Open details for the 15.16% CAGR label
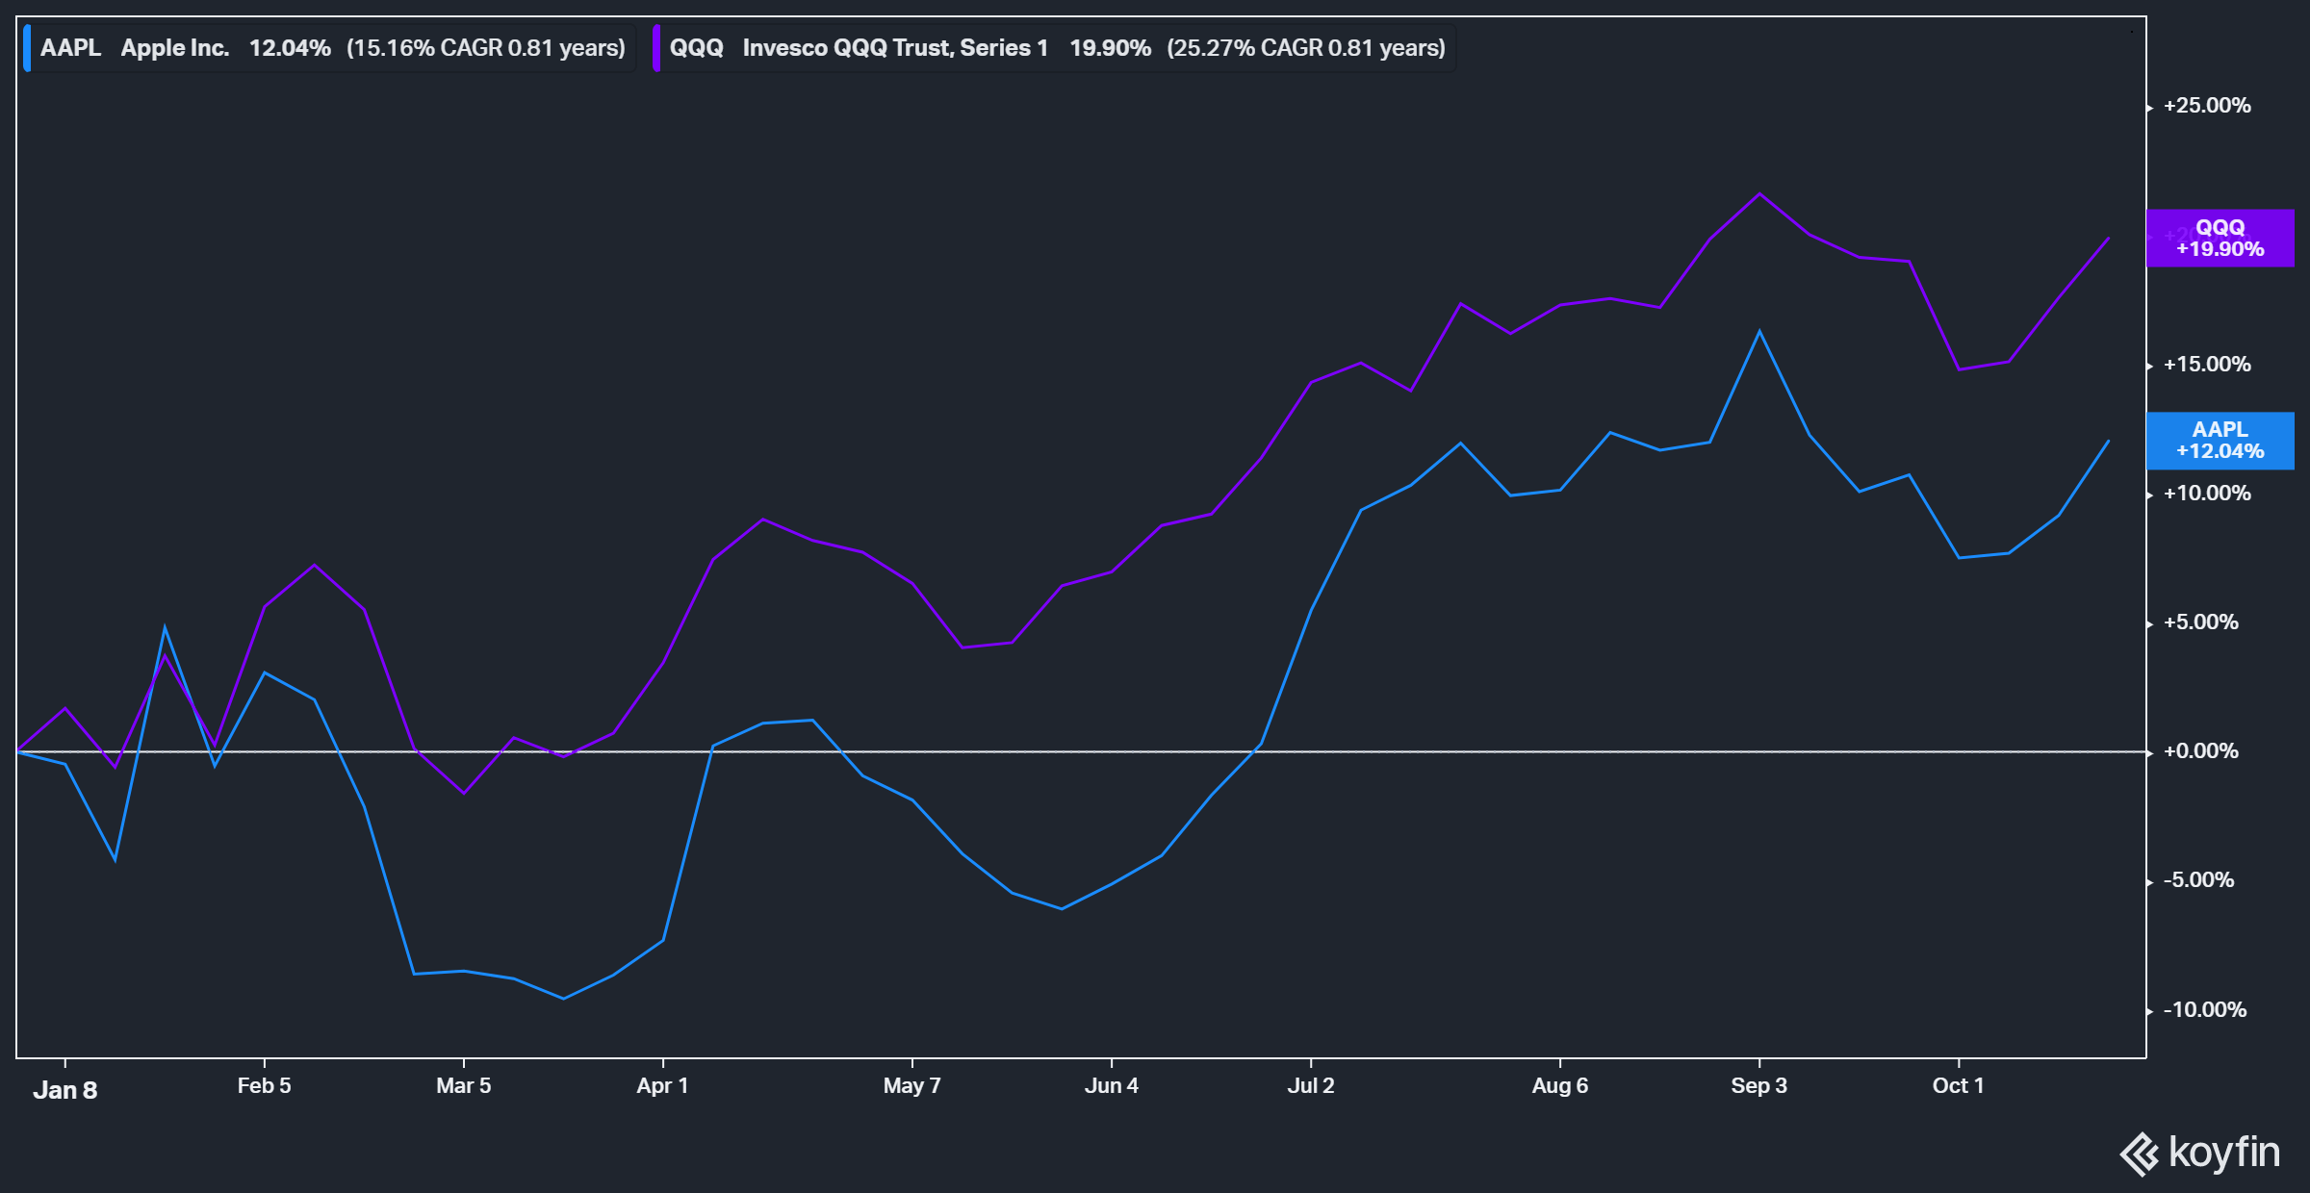Viewport: 2310px width, 1193px height. coord(486,46)
